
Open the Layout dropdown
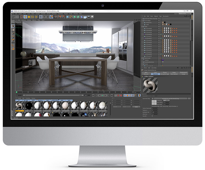[x=185, y=14]
